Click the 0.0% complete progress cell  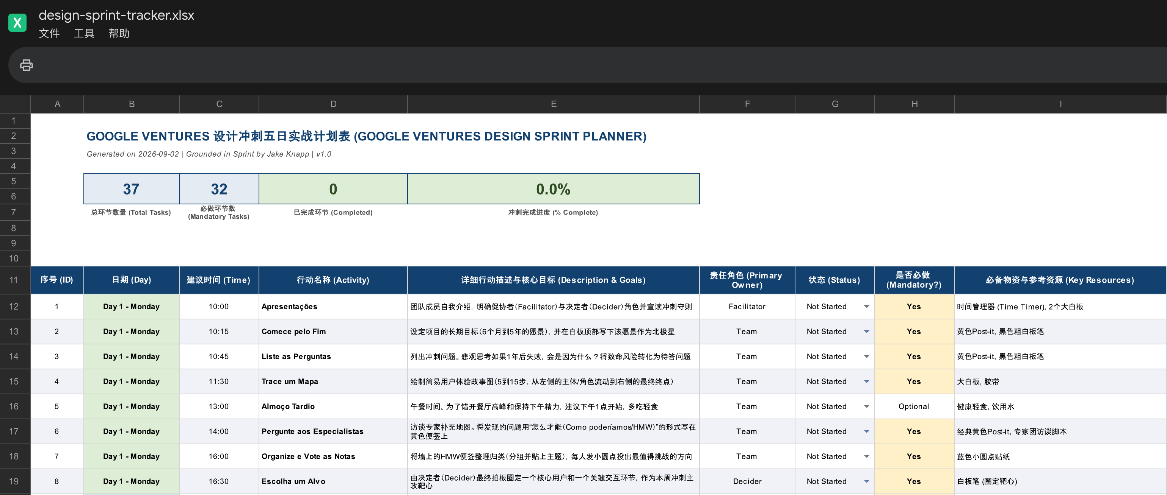tap(553, 189)
